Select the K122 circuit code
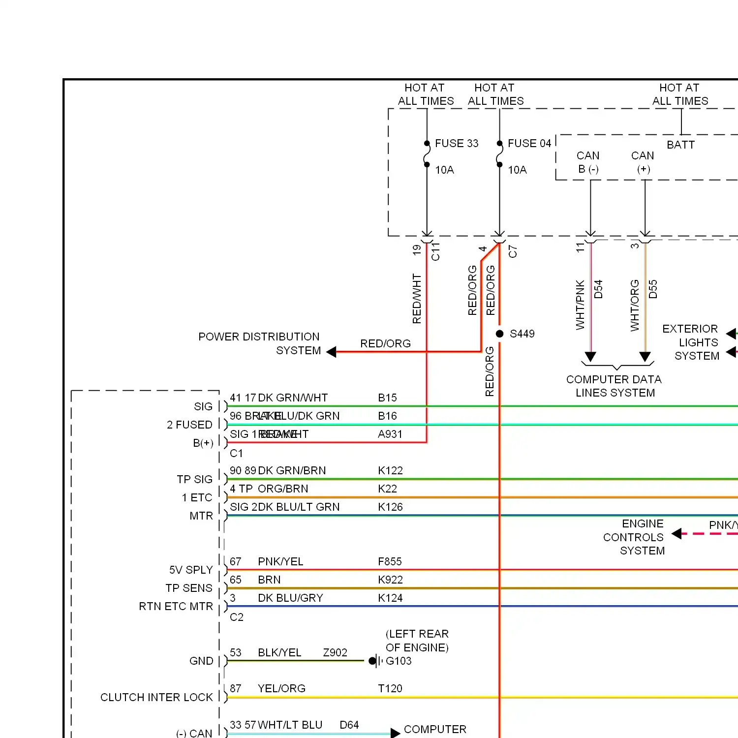This screenshot has height=738, width=738. tap(390, 470)
